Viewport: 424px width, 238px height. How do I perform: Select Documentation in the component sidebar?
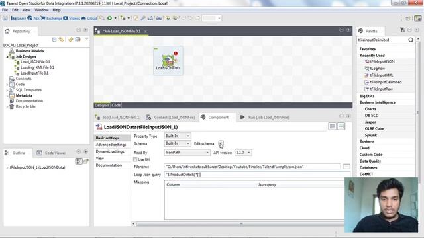coord(109,165)
